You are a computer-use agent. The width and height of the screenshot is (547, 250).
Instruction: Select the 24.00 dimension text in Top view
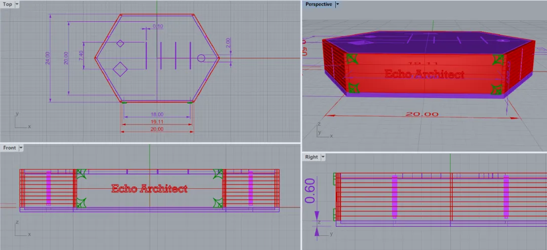(x=48, y=58)
